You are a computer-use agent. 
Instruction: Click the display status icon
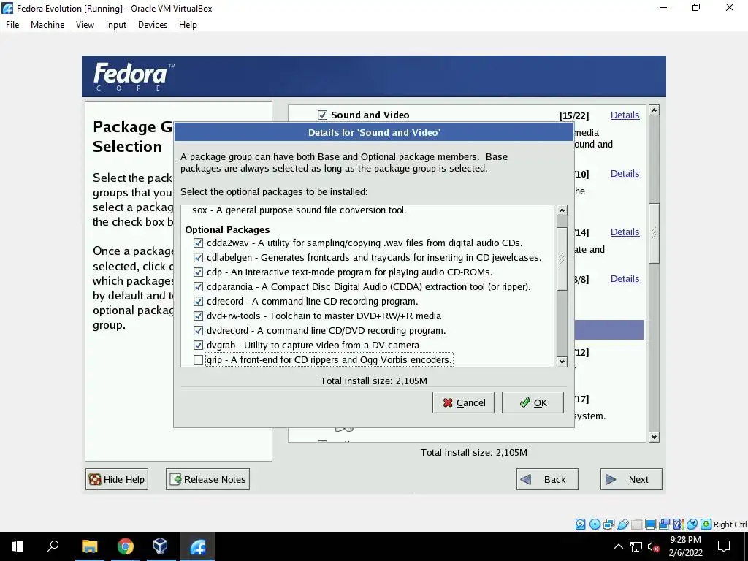pyautogui.click(x=650, y=524)
